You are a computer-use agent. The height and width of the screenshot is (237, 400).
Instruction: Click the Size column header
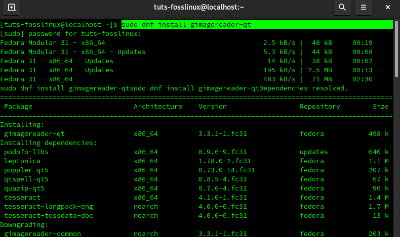[x=381, y=107]
